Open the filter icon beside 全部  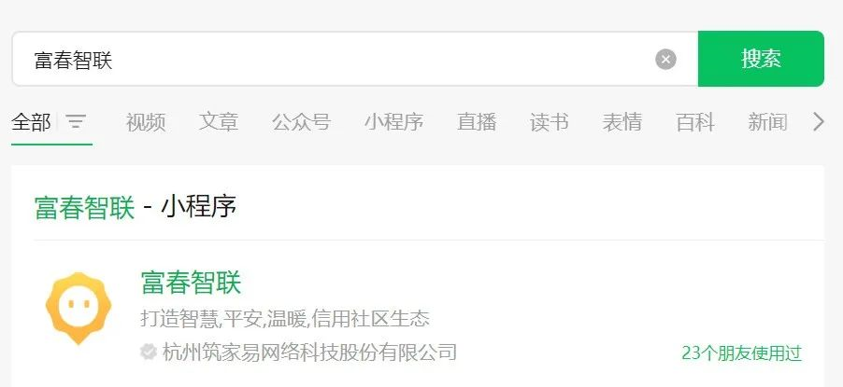pos(76,122)
